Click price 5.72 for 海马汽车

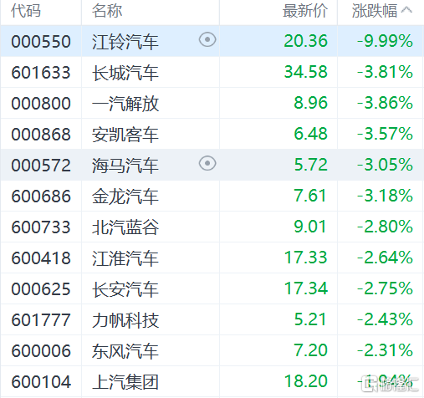click(311, 165)
